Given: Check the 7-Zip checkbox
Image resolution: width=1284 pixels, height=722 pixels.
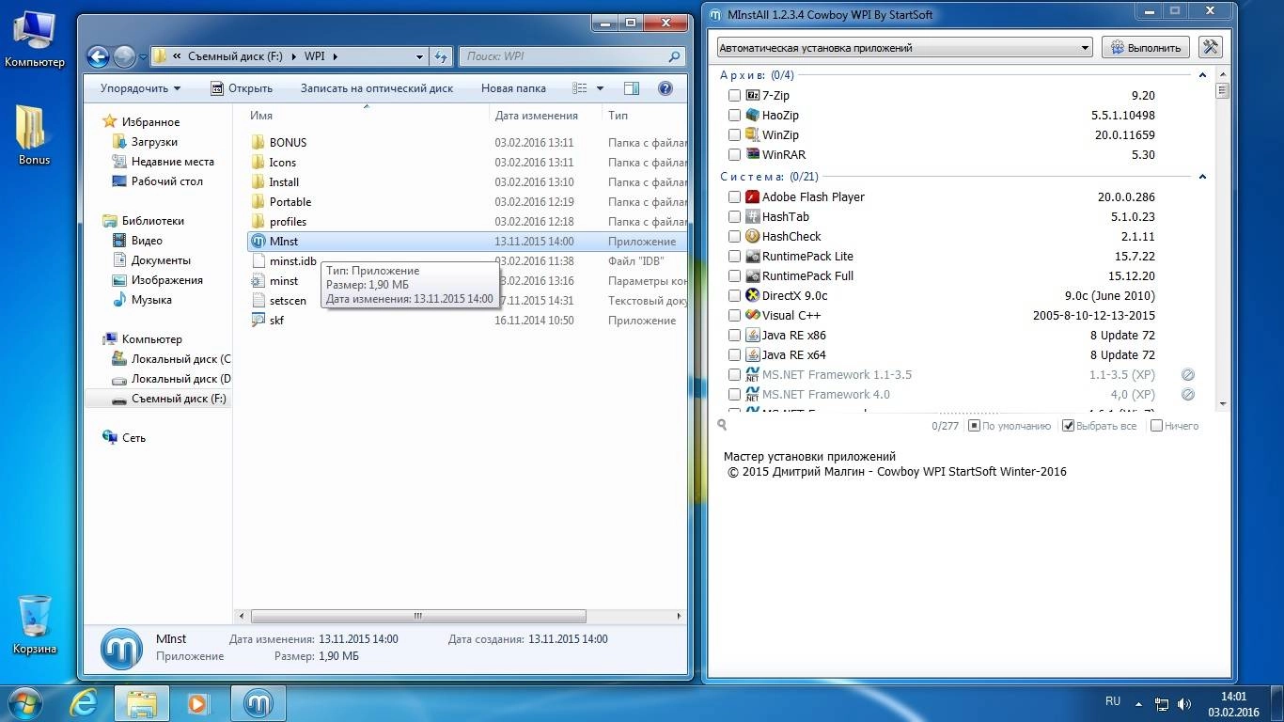Looking at the screenshot, I should point(734,95).
